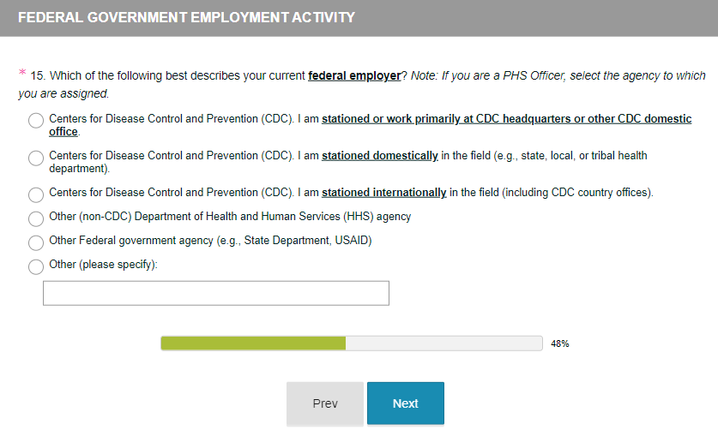The width and height of the screenshot is (718, 442).
Task: Go to the Next survey page
Action: [x=405, y=403]
